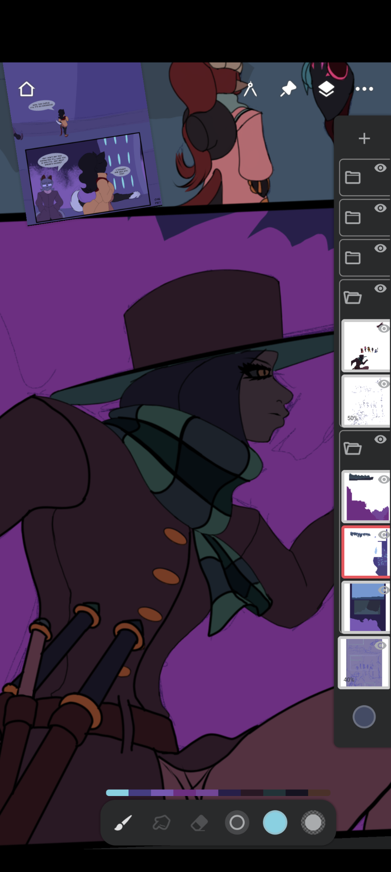This screenshot has width=391, height=872.
Task: Select the blend tool beside the brush
Action: tap(161, 823)
